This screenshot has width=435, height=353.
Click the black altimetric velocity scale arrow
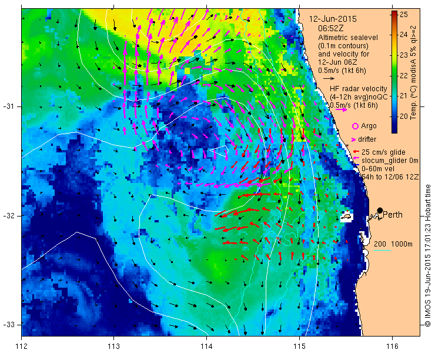329,79
